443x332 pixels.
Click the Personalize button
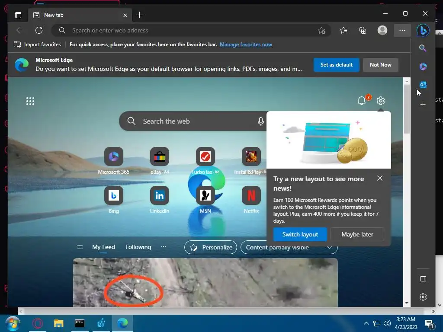point(211,247)
